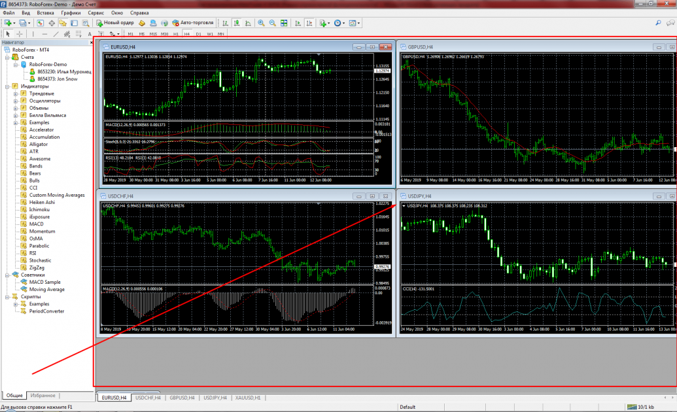This screenshot has width=677, height=412.
Task: Open the Избранное navigator tab
Action: click(43, 396)
